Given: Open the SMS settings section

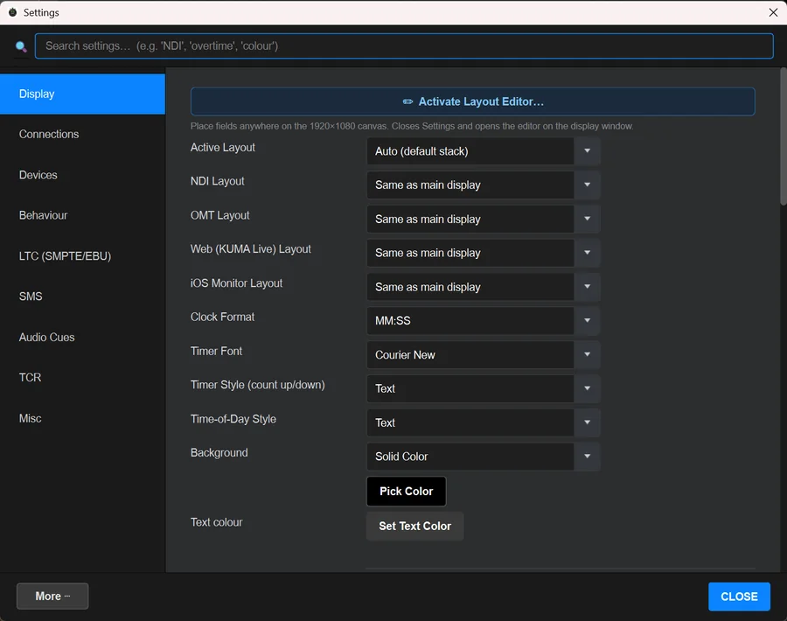Looking at the screenshot, I should 82,297.
